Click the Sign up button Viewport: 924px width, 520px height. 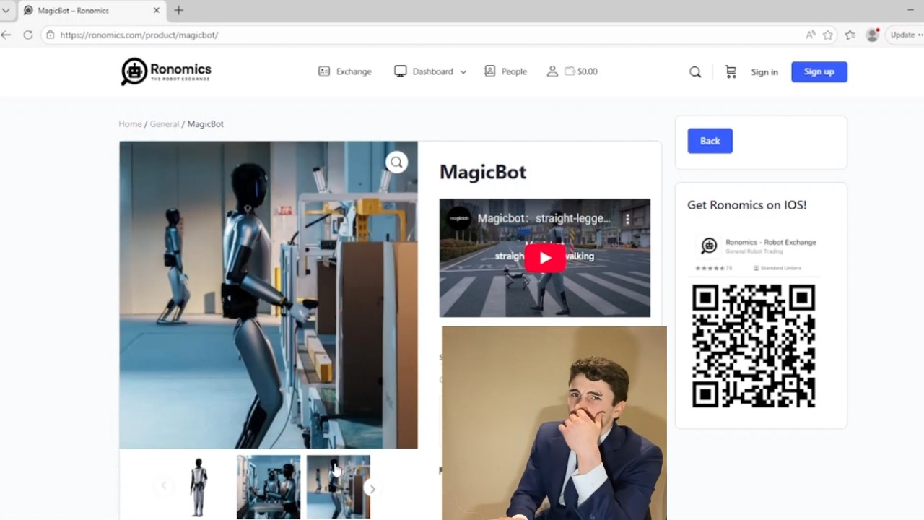tap(819, 71)
